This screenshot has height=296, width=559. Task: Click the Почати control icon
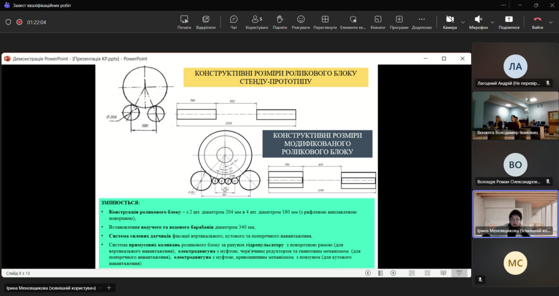point(184,22)
